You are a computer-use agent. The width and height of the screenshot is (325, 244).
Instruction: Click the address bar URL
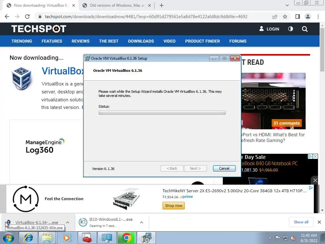[146, 17]
